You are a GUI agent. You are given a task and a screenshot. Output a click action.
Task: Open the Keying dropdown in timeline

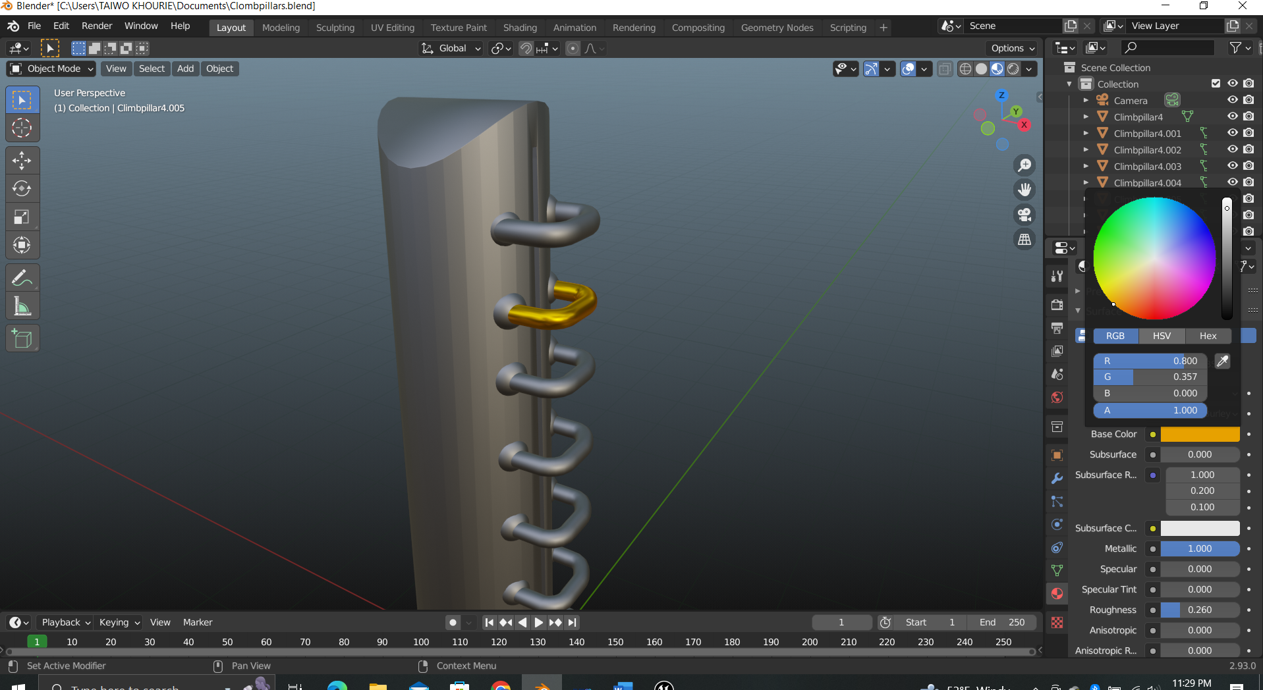coord(119,622)
